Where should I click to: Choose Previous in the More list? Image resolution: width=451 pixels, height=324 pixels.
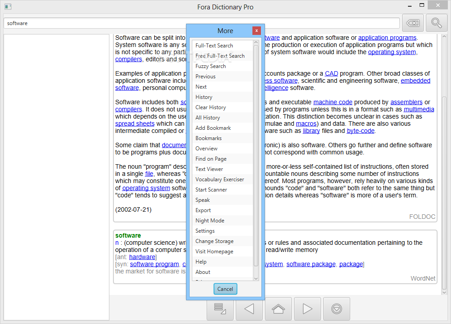pyautogui.click(x=222, y=77)
